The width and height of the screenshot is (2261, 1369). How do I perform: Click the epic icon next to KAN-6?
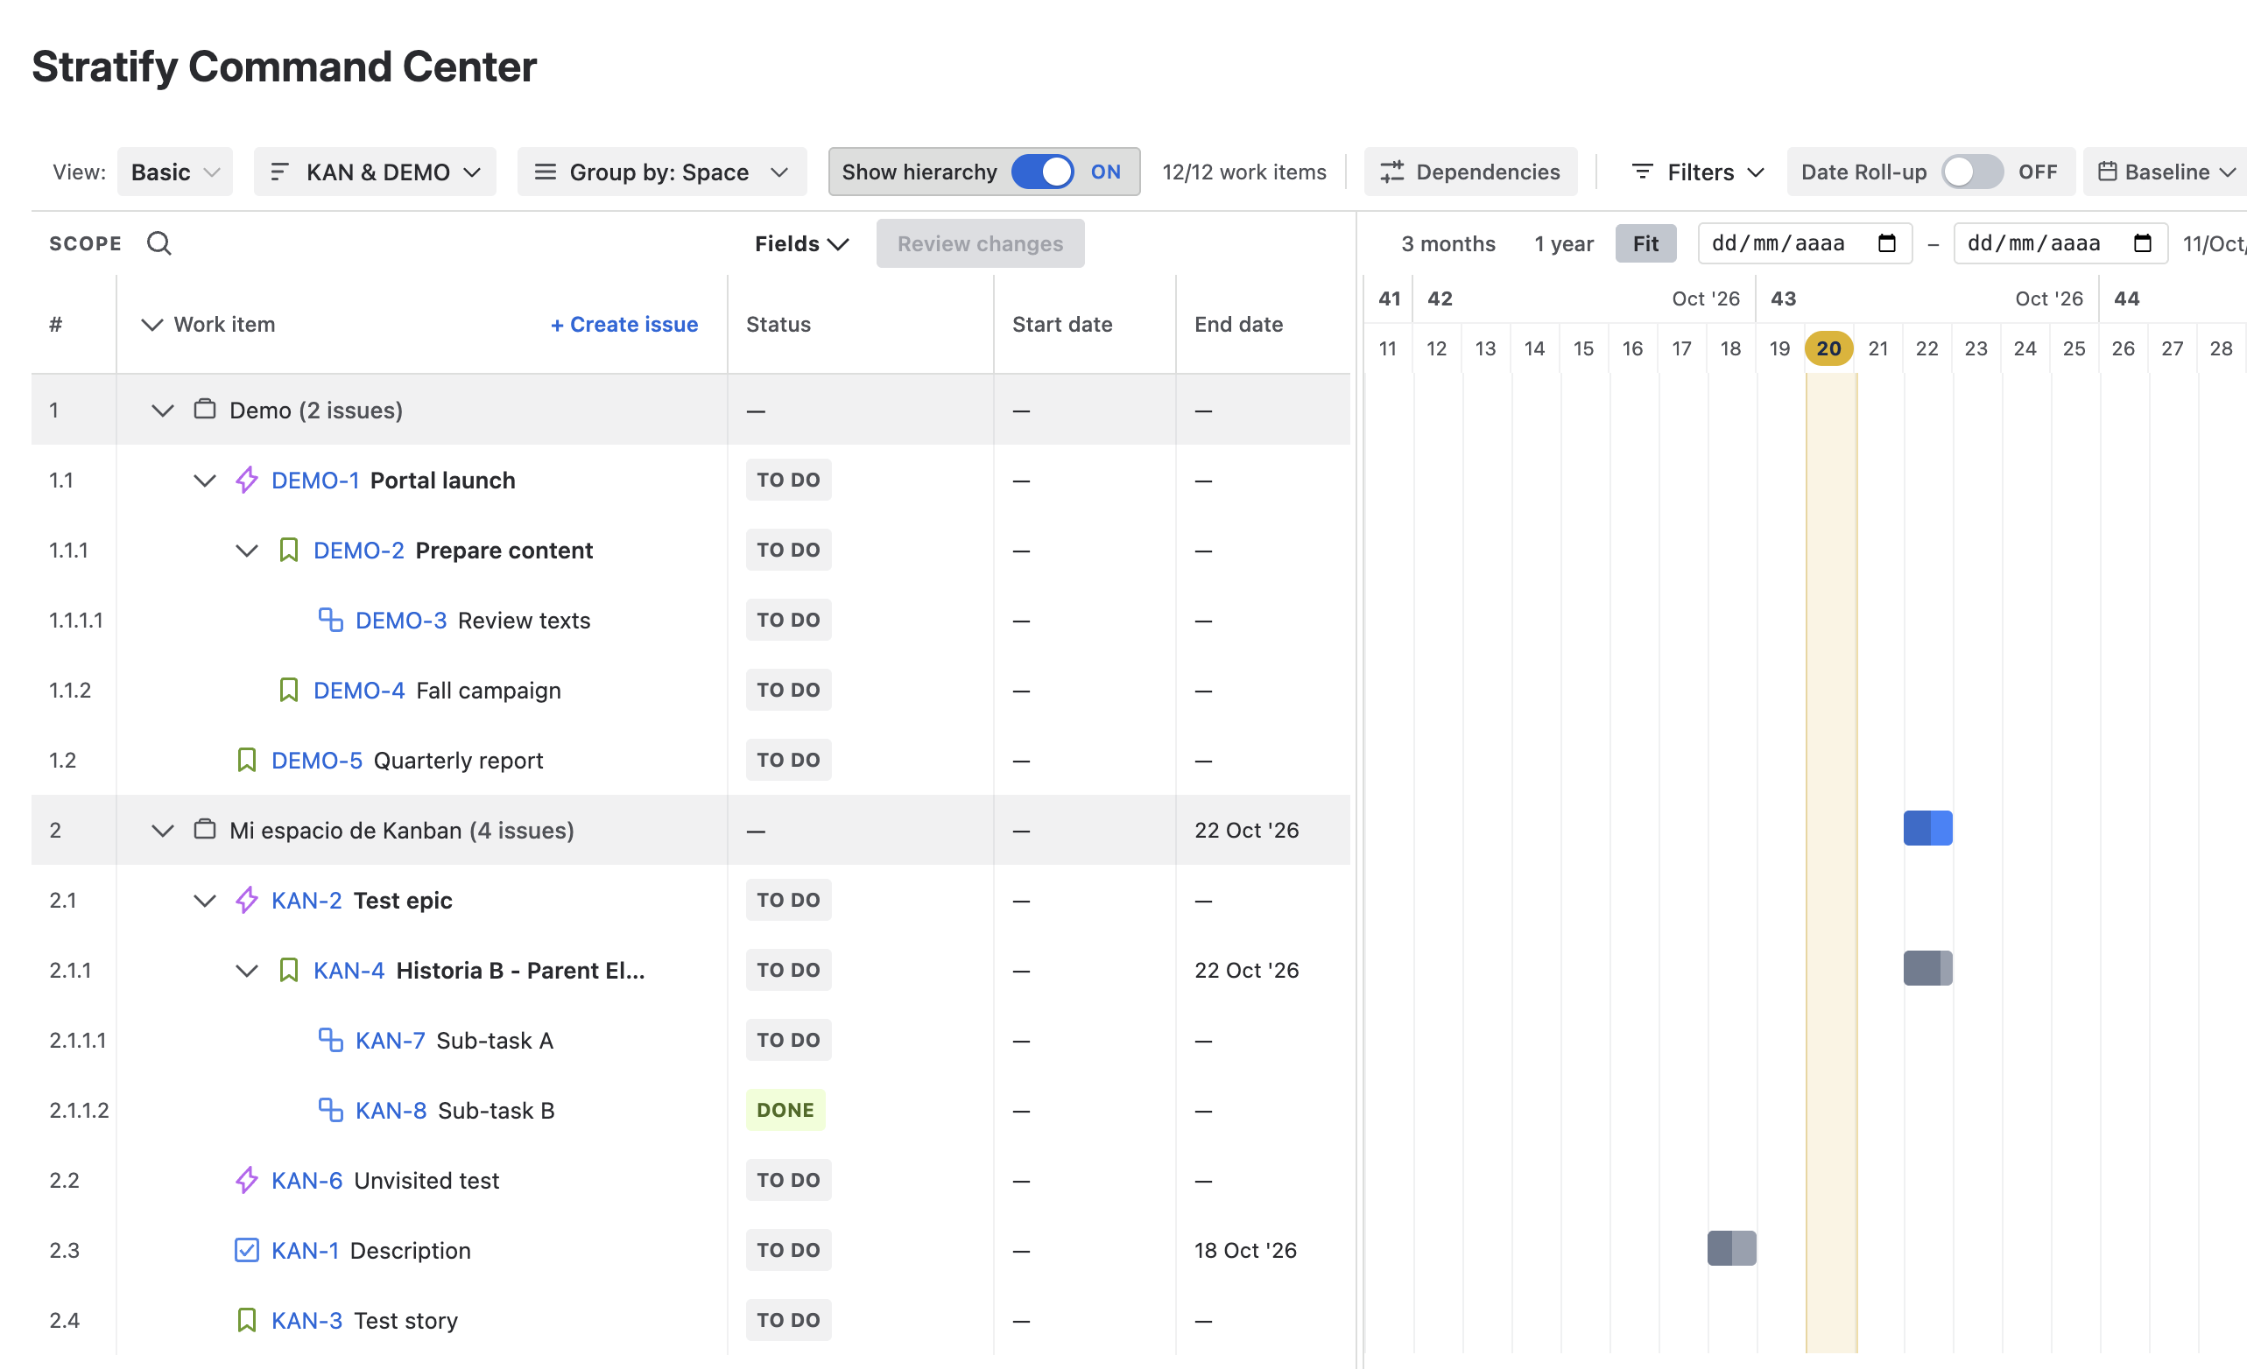(x=246, y=1180)
